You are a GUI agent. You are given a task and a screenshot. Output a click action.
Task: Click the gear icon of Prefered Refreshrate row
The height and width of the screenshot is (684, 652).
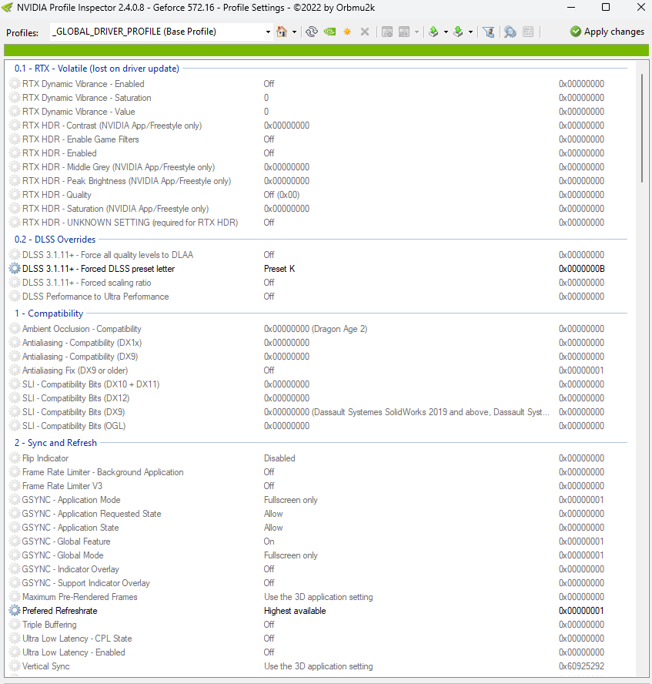pos(15,611)
